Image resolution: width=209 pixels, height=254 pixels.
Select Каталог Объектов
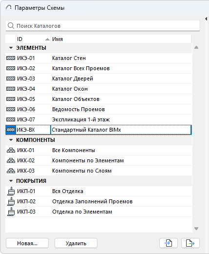(x=76, y=99)
